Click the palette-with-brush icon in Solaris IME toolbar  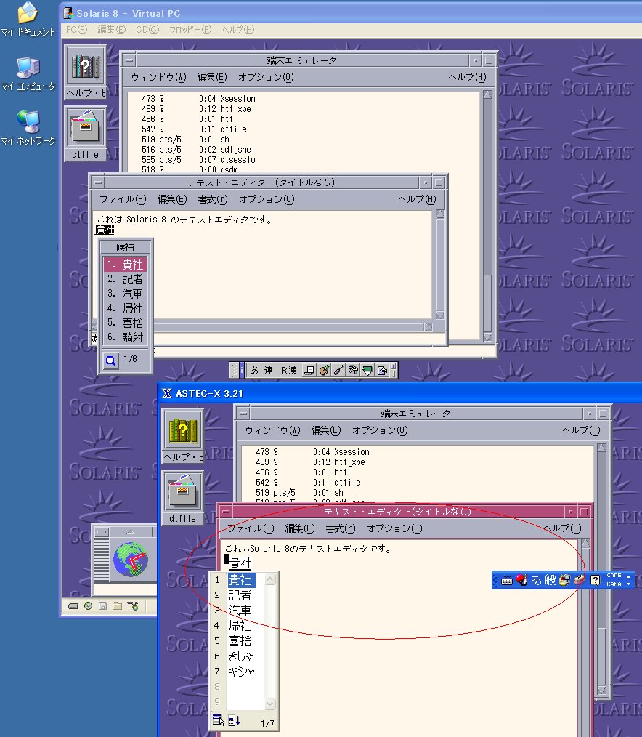pos(324,371)
